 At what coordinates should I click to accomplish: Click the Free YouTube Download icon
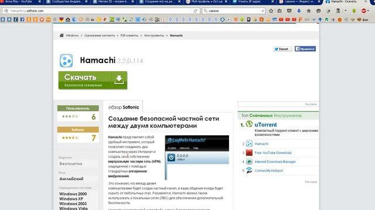click(x=249, y=153)
